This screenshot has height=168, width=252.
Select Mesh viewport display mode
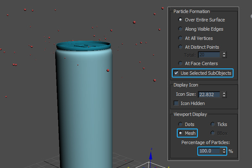181,133
